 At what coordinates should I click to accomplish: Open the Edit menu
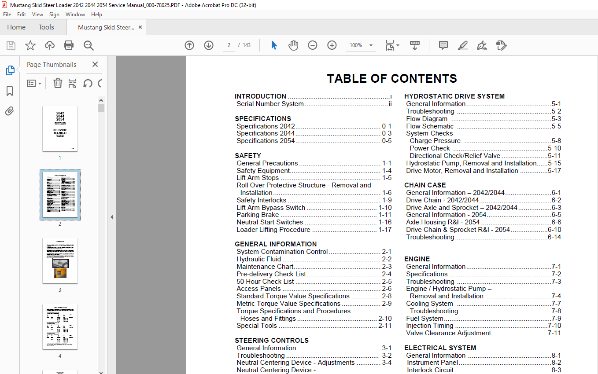pos(22,15)
